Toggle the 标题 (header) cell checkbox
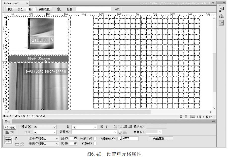The image size is (228, 158). pos(95,144)
